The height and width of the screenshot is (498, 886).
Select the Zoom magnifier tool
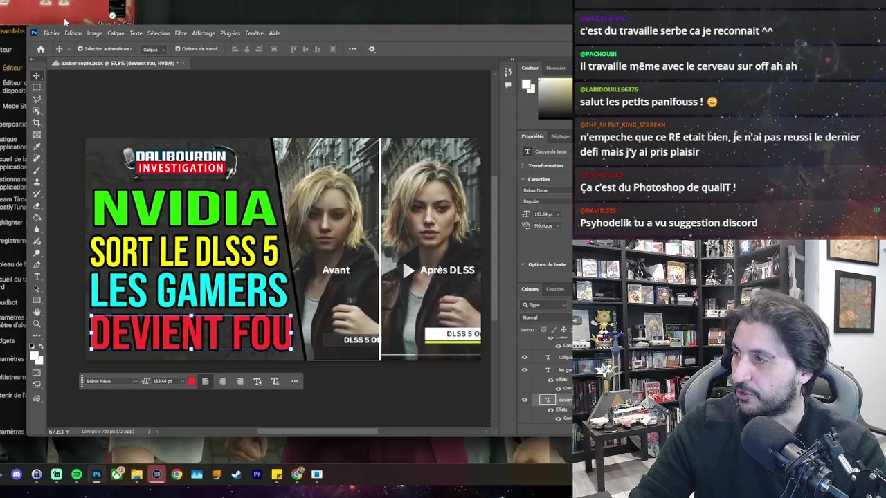[x=37, y=324]
